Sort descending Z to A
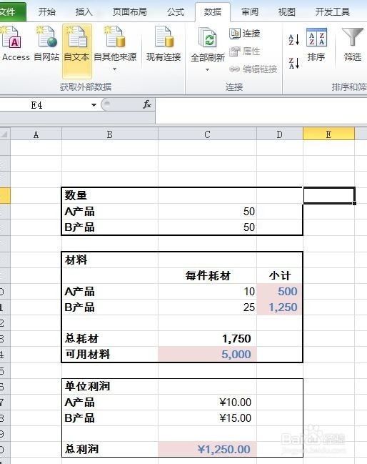The width and height of the screenshot is (367, 464). coord(294,63)
